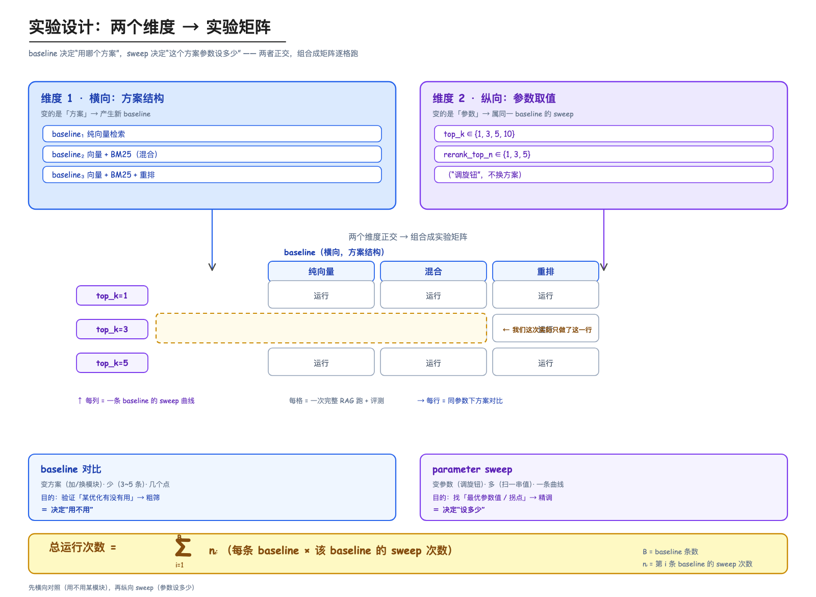Click the title "实验设计：两个维度 → 实验矩阵"
The height and width of the screenshot is (597, 816).
149,27
